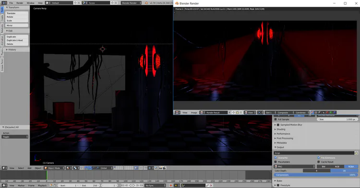360x188 pixels.
Task: Open the 3D view editor type selector
Action: pos(4,168)
